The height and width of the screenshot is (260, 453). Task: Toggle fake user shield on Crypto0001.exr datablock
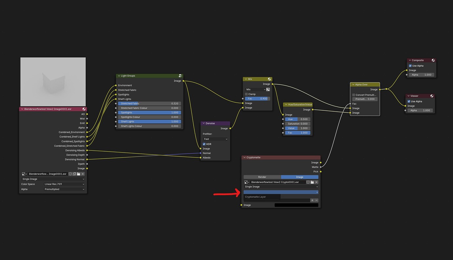[x=308, y=182]
